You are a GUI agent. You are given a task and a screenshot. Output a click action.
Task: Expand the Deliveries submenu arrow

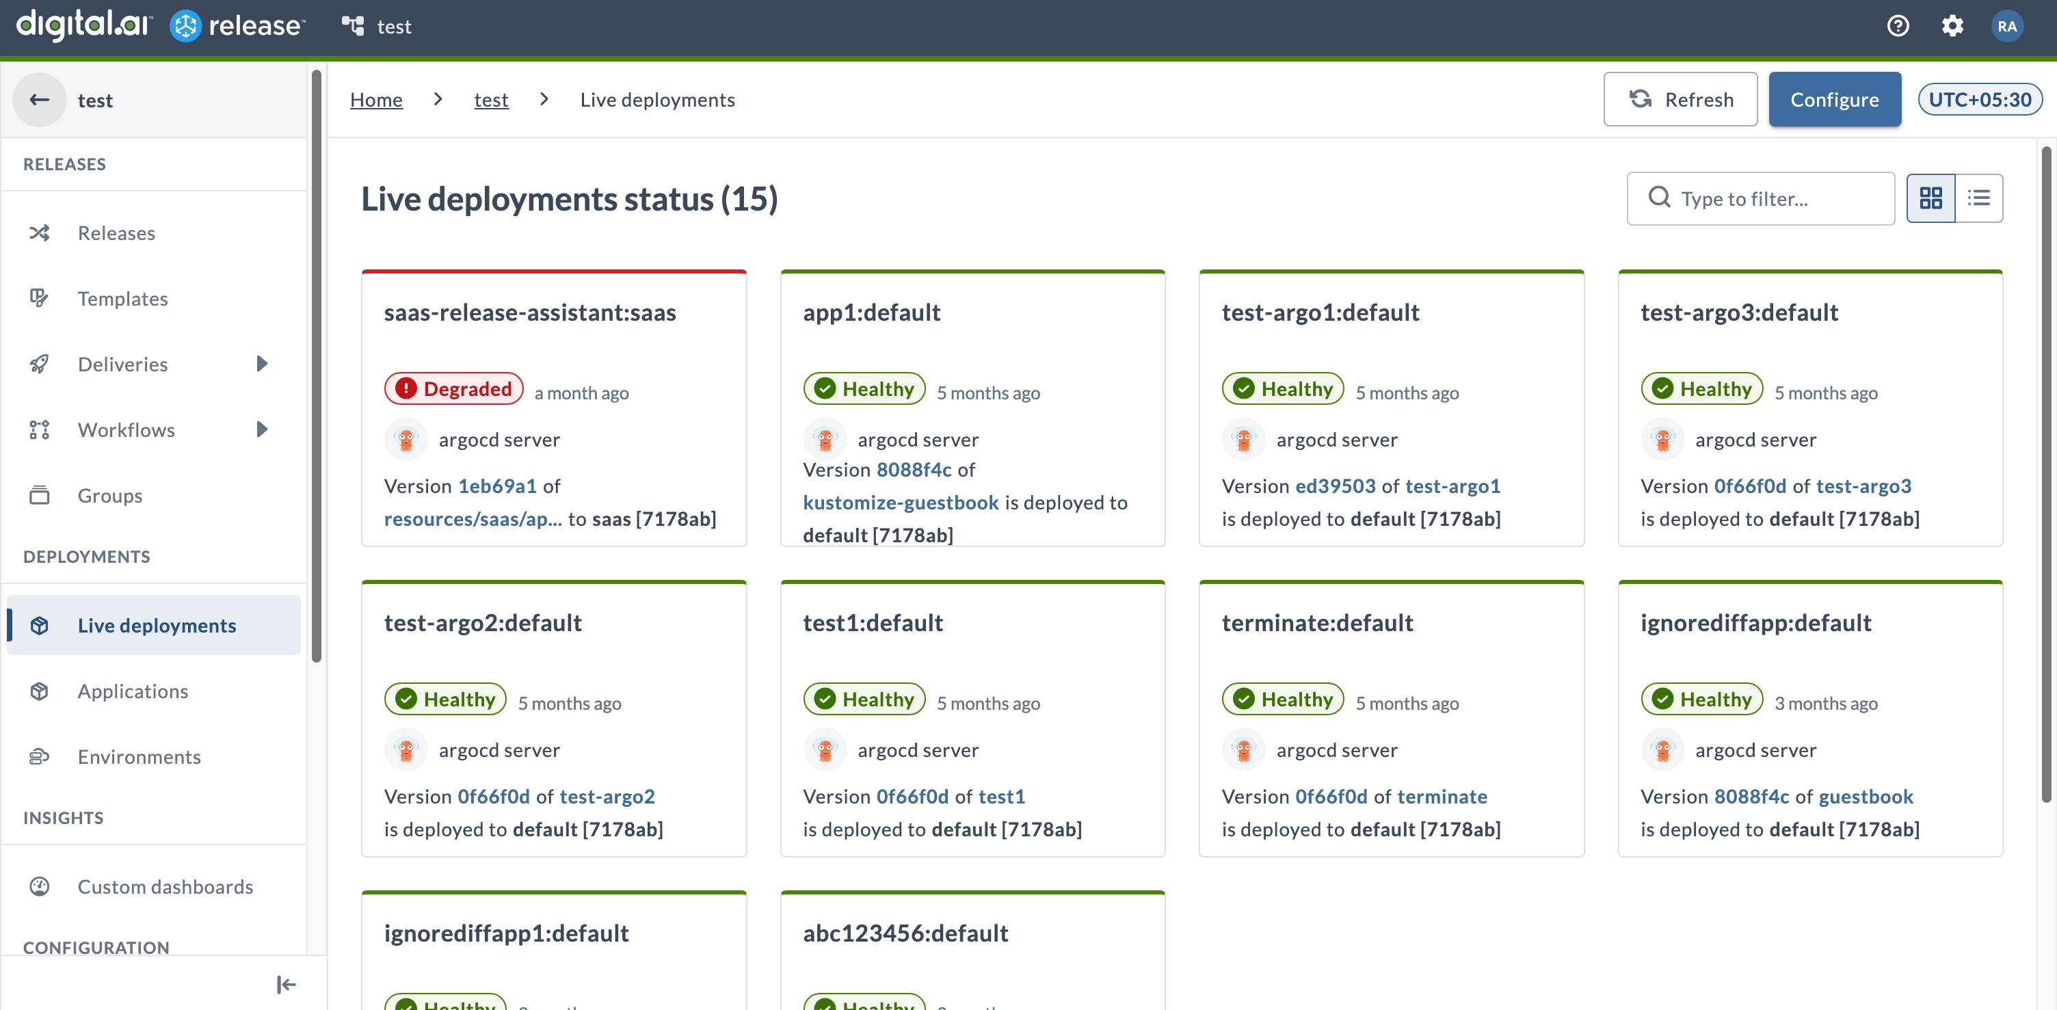pyautogui.click(x=262, y=364)
